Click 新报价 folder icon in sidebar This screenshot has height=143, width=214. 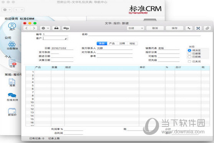coord(12,112)
